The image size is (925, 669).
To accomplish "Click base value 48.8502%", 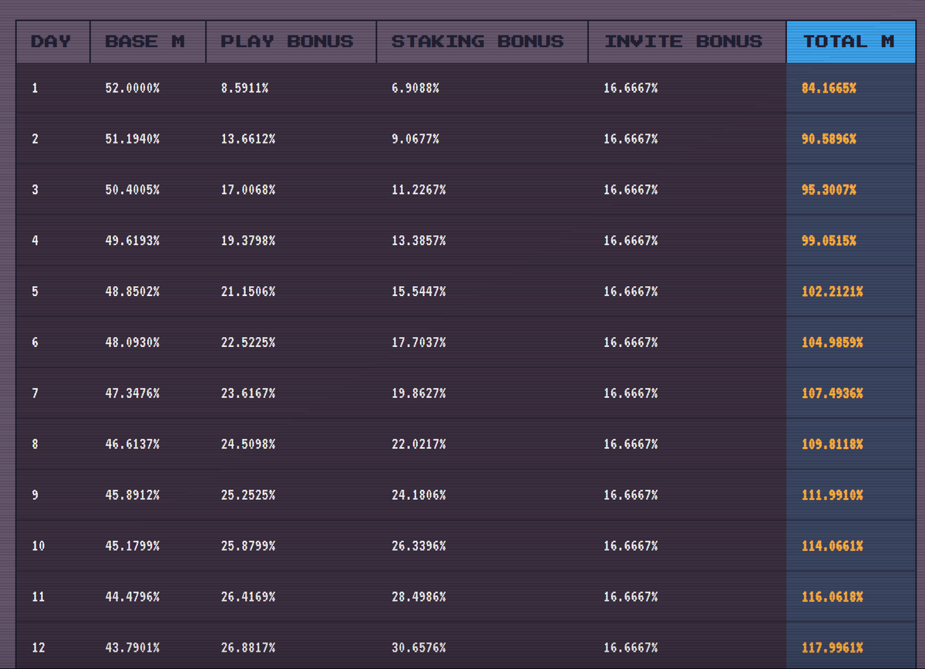I will tap(133, 292).
